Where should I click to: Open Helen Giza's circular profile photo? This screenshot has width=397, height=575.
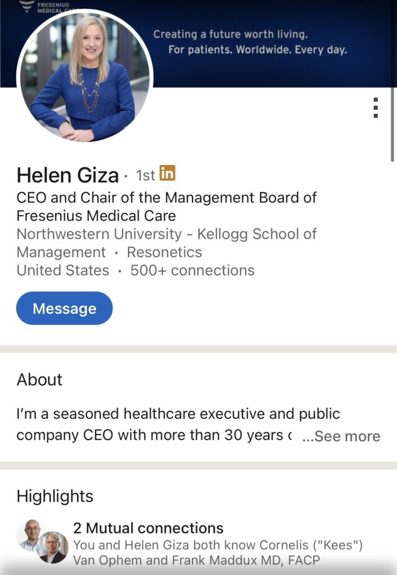pos(85,77)
